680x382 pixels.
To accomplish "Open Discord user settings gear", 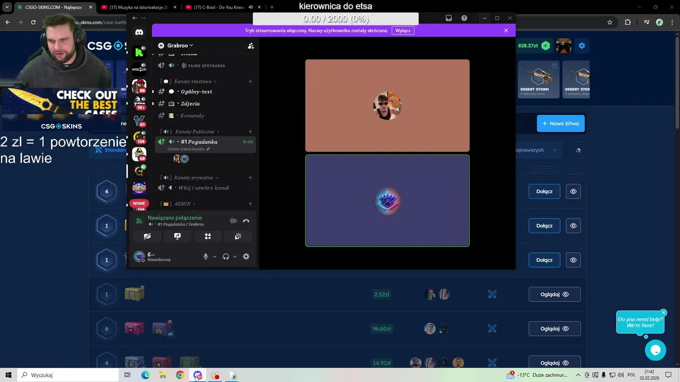I will 246,256.
